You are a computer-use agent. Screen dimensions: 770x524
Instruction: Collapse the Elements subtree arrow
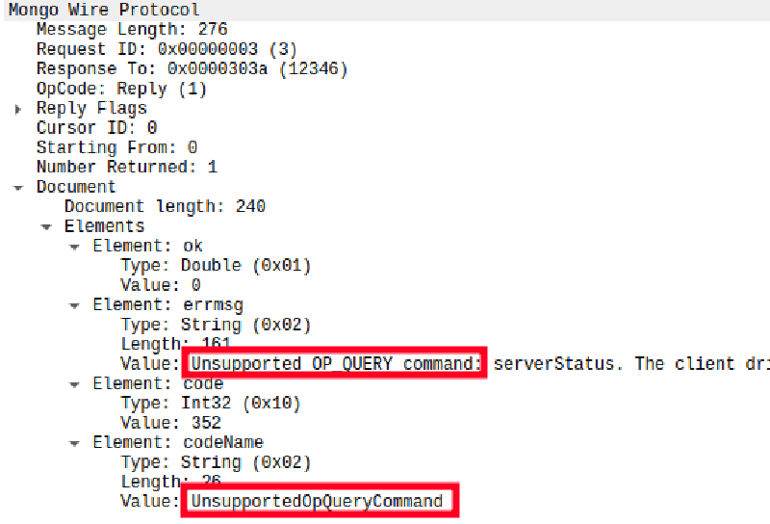45,226
